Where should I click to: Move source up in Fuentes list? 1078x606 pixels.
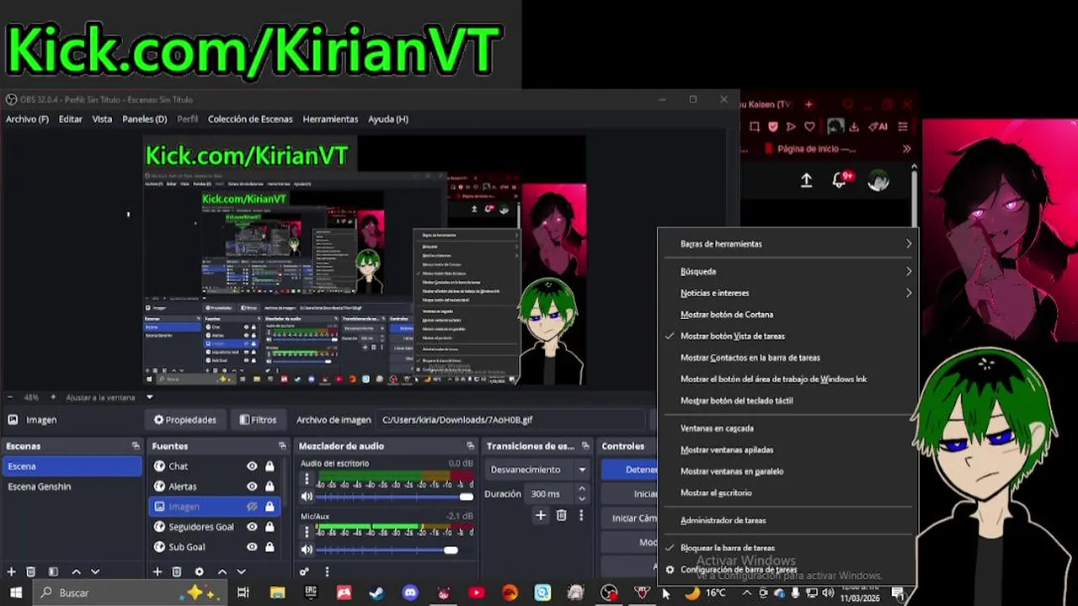pos(221,571)
